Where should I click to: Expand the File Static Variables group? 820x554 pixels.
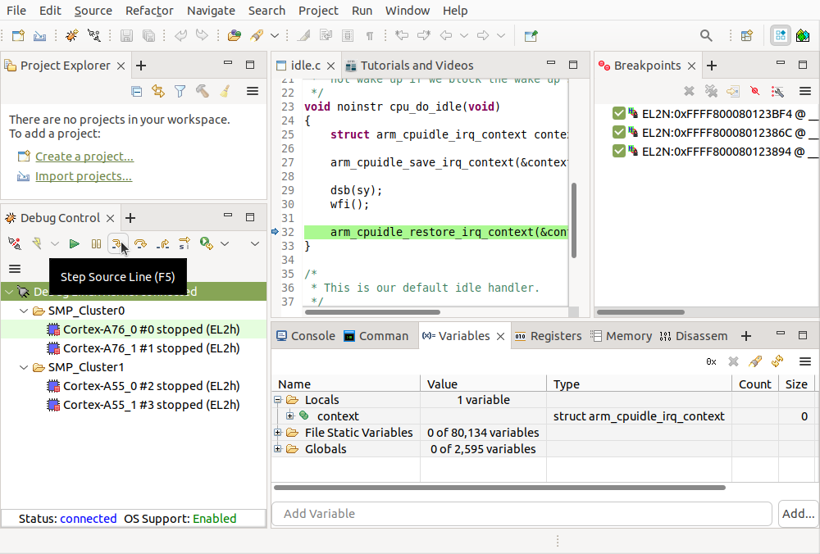click(278, 433)
